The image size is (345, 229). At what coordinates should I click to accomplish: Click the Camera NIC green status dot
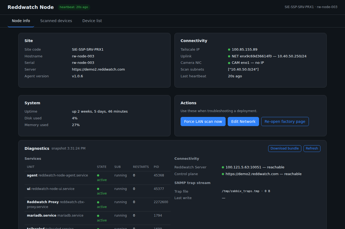[x=229, y=63]
